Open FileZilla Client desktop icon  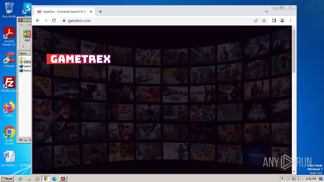point(9,84)
